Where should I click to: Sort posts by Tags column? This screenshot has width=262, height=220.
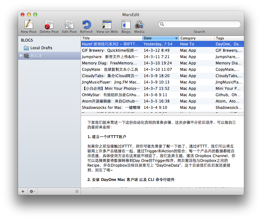click(x=229, y=38)
